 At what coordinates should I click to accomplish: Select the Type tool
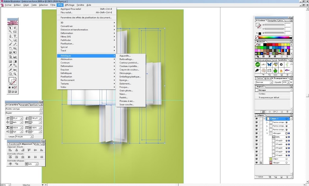(x=15, y=36)
